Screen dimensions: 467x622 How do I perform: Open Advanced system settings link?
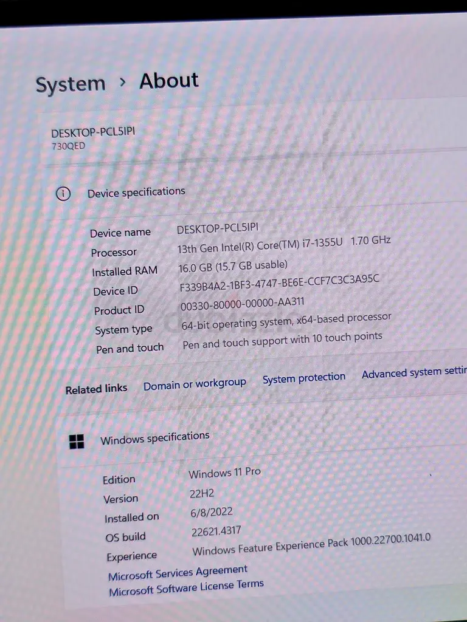(x=413, y=373)
